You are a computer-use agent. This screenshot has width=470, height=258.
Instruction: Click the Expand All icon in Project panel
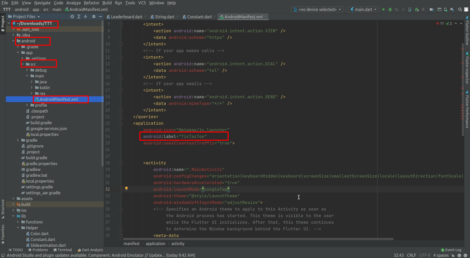[x=79, y=17]
